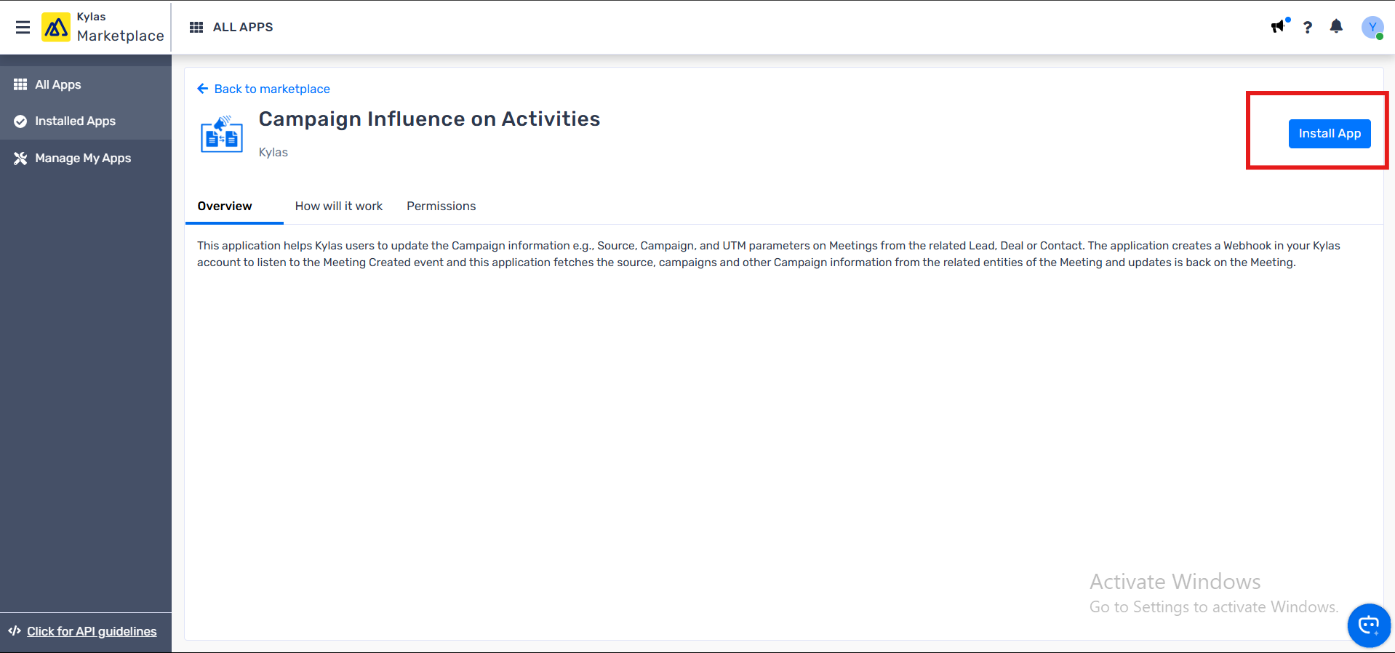The width and height of the screenshot is (1395, 653).
Task: Open the announcements megaphone icon
Action: (1279, 27)
